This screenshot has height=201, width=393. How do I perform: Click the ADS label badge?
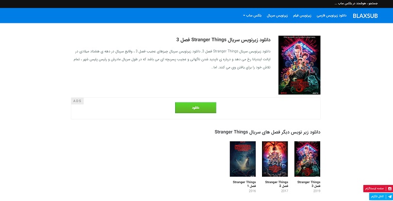pos(78,101)
